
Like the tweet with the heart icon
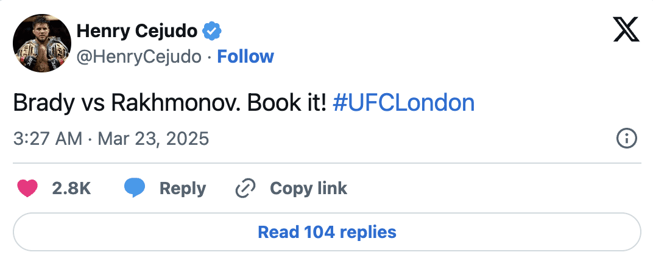point(27,188)
